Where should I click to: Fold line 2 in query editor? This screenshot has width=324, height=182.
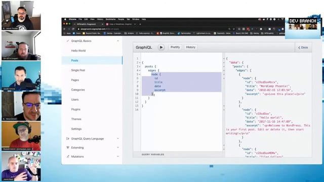pos(140,63)
